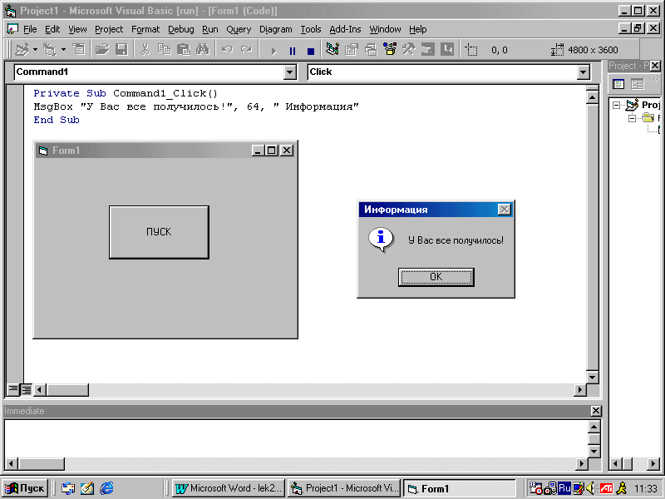Open the Object Browser toolbar icon
Viewport: 665px width, 499px height.
[390, 50]
